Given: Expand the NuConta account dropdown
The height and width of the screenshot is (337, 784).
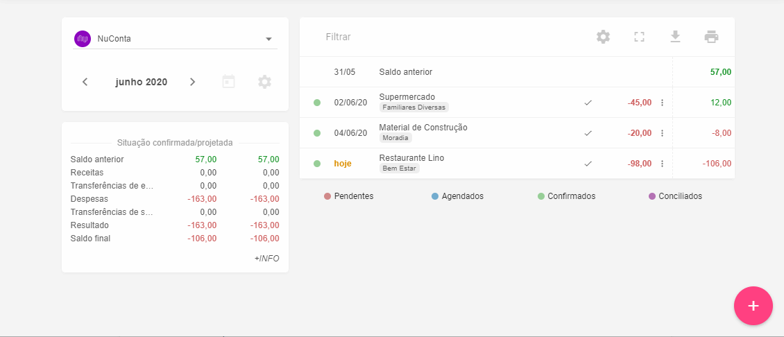Looking at the screenshot, I should pos(269,39).
